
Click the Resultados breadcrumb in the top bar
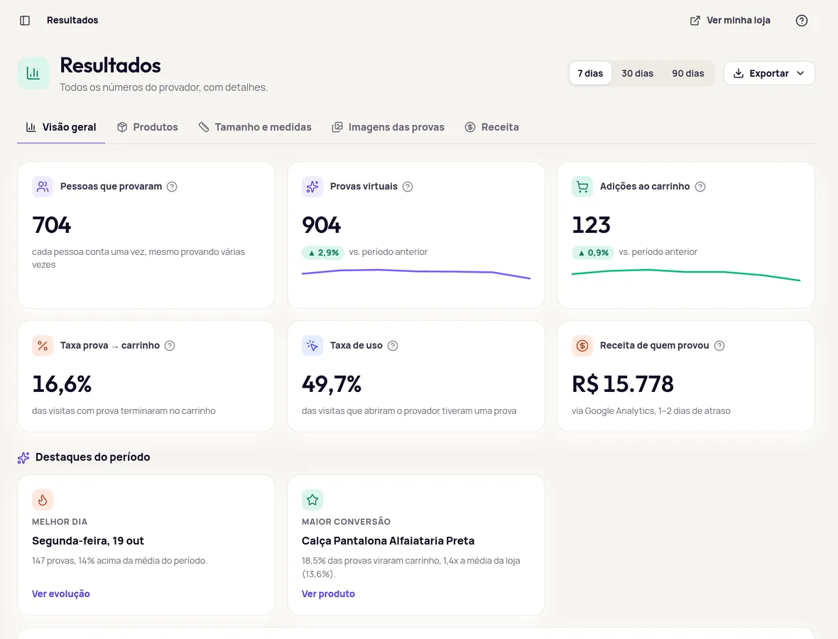72,21
